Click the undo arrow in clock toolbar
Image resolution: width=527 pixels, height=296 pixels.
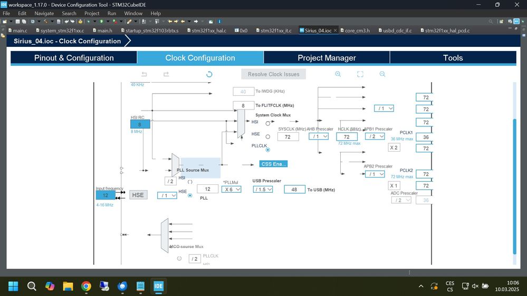point(144,74)
